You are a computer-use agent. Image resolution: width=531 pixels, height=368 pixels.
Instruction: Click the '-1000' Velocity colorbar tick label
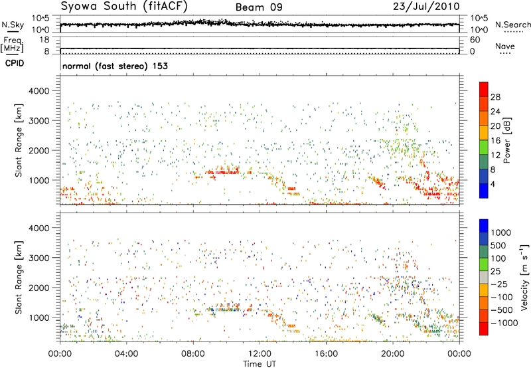click(504, 323)
